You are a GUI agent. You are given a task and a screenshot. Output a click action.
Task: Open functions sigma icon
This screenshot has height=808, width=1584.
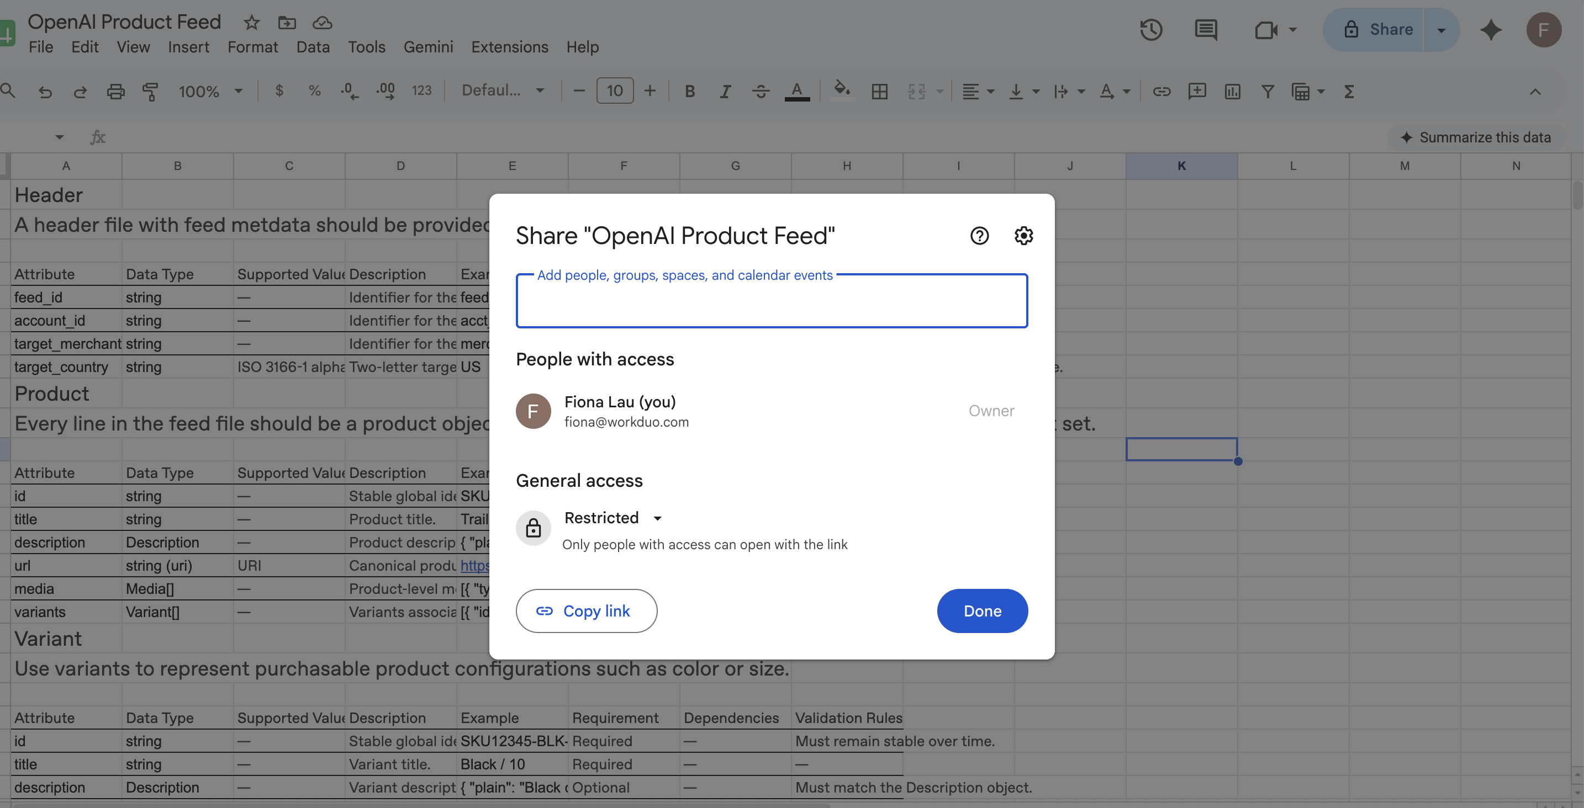coord(1349,92)
